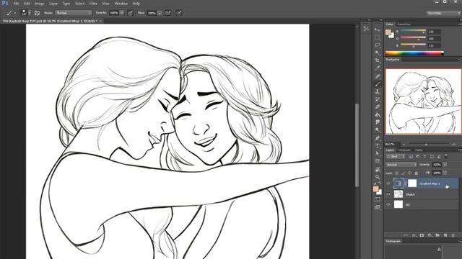Select the Move tool
The height and width of the screenshot is (259, 462).
point(378,29)
